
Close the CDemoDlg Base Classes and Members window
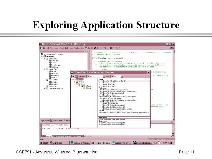click(x=148, y=72)
